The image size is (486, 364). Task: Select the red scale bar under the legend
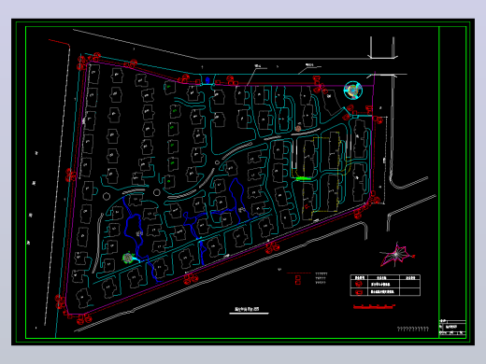(x=374, y=307)
